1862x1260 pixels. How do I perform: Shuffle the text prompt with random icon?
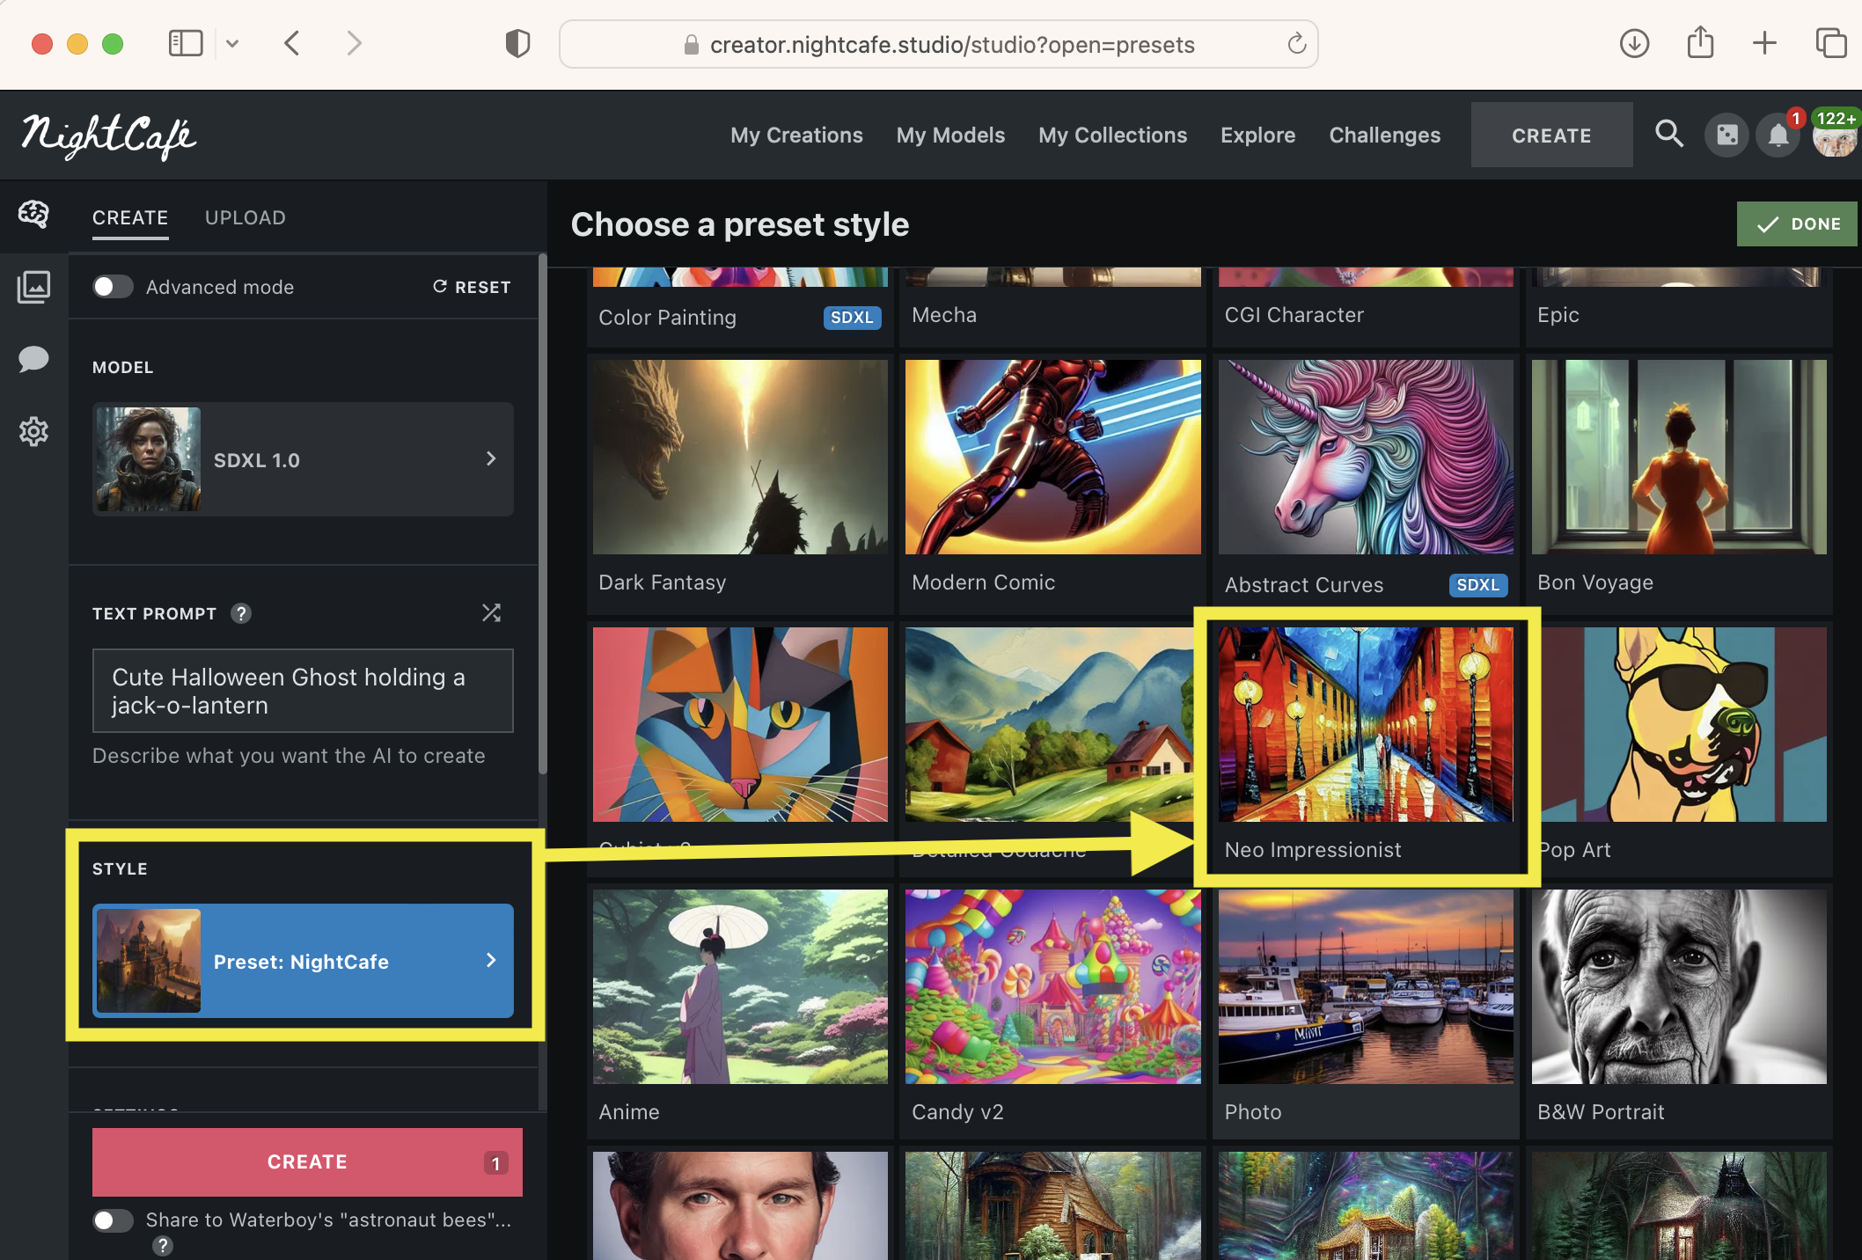point(491,613)
